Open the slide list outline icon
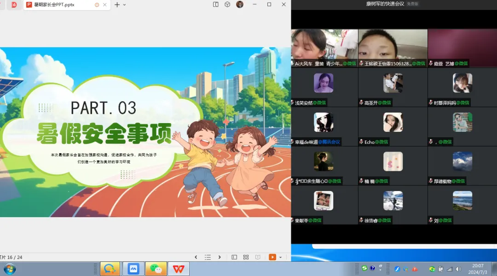 pyautogui.click(x=208, y=257)
